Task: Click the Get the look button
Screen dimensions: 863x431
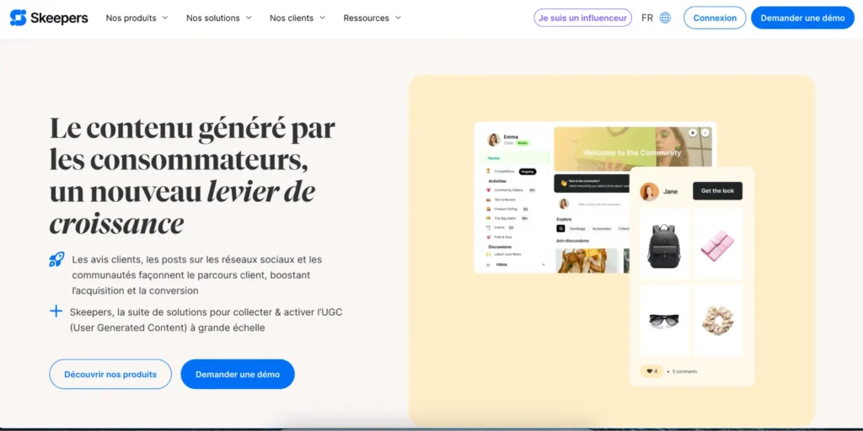Action: pyautogui.click(x=717, y=191)
